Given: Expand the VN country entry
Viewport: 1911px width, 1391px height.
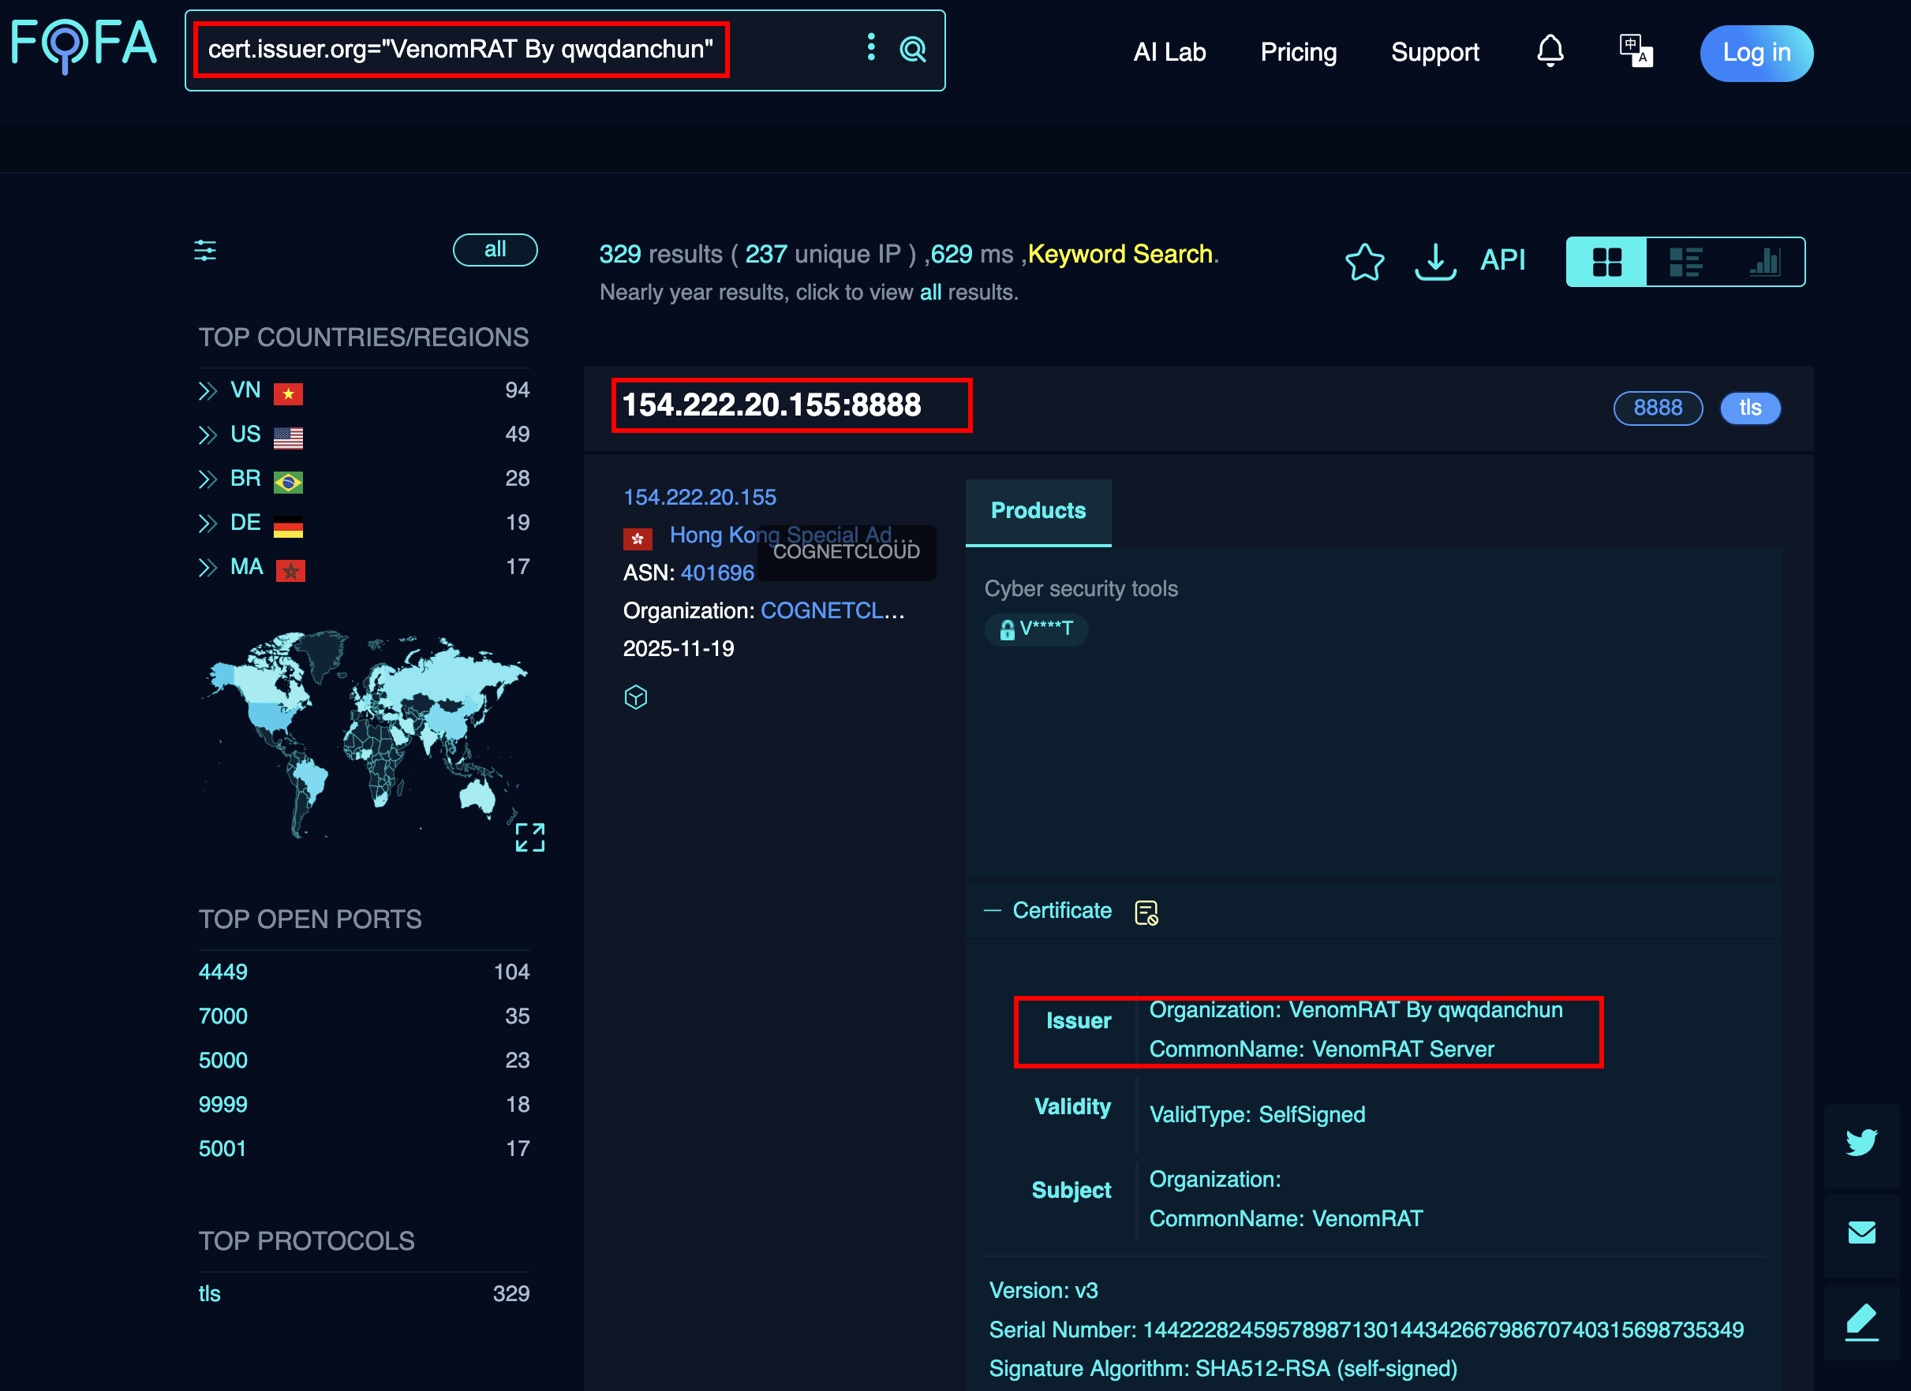Looking at the screenshot, I should click(x=208, y=392).
